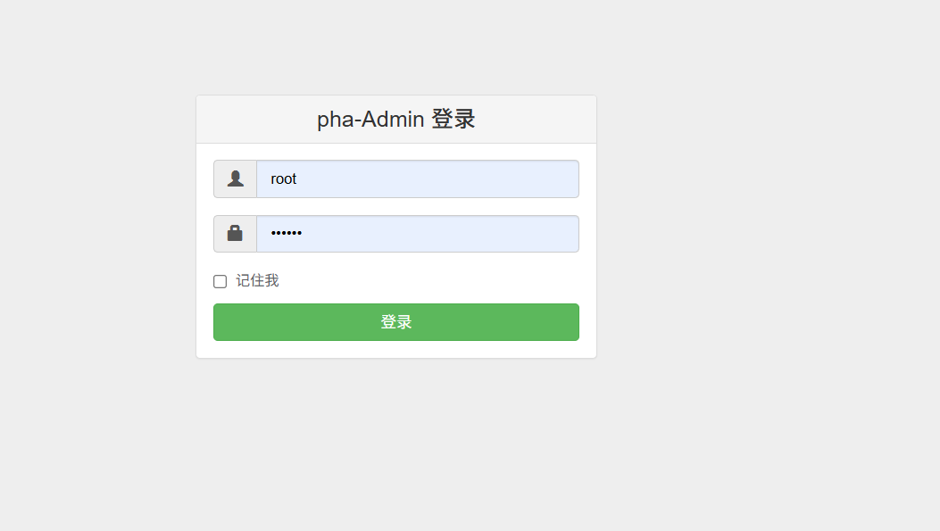The height and width of the screenshot is (531, 940).
Task: Click the password addon box with lock icon
Action: tap(235, 234)
